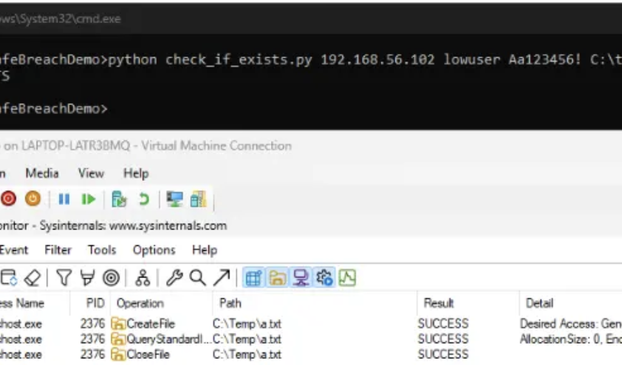Click the Highlight icon next to the funnel
The image size is (622, 365).
tap(87, 278)
